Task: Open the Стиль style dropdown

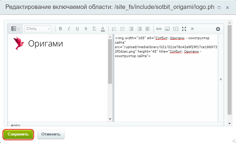Action: [x=38, y=29]
